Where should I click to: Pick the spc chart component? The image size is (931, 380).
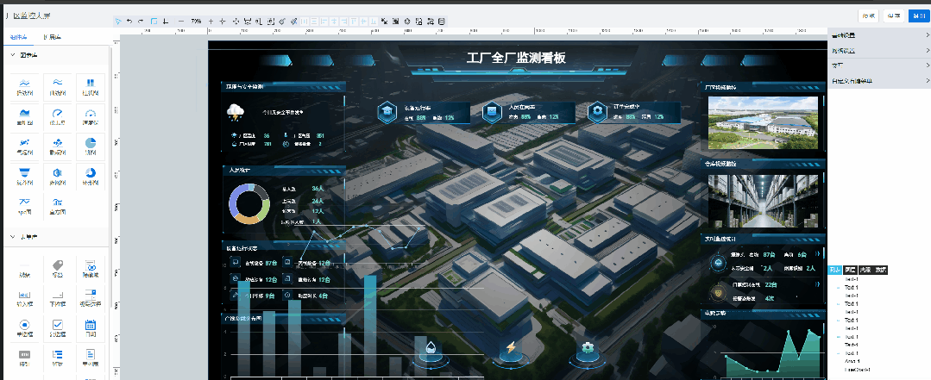25,205
